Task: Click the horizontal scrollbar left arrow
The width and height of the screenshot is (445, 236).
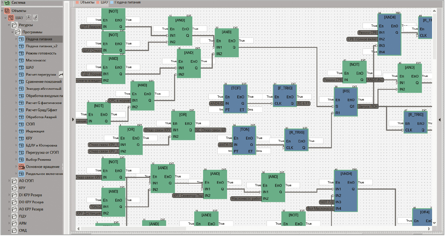Action: click(x=78, y=229)
